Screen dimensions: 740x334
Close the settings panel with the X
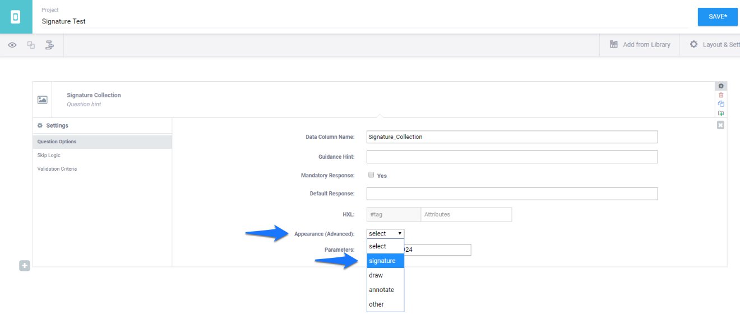point(721,125)
